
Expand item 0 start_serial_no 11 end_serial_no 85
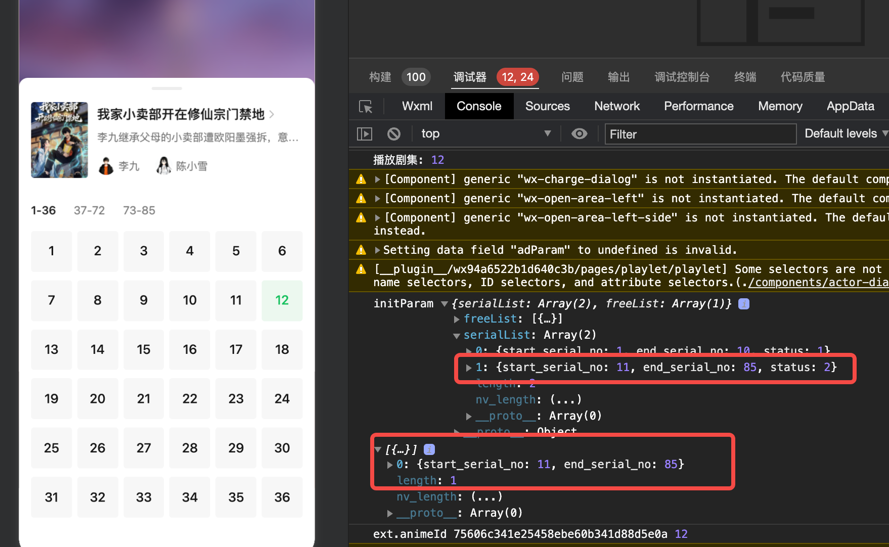[390, 465]
